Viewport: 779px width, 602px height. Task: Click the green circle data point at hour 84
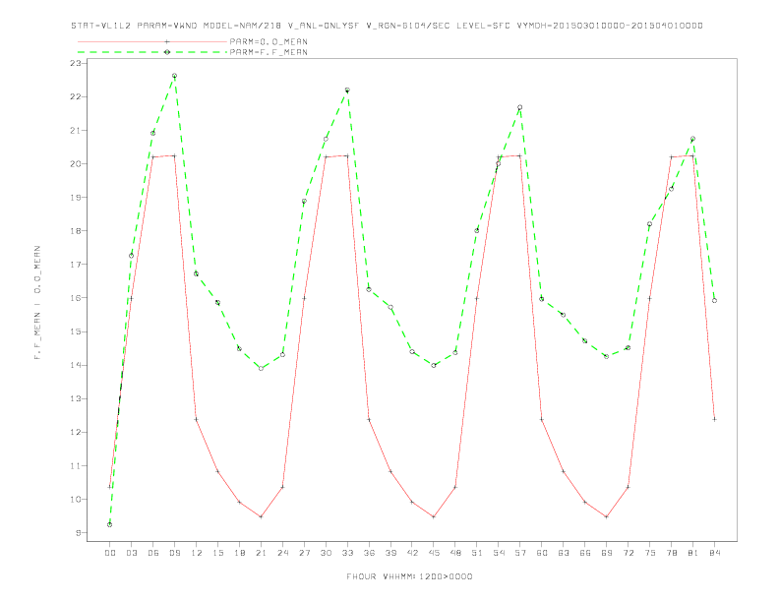(x=714, y=300)
